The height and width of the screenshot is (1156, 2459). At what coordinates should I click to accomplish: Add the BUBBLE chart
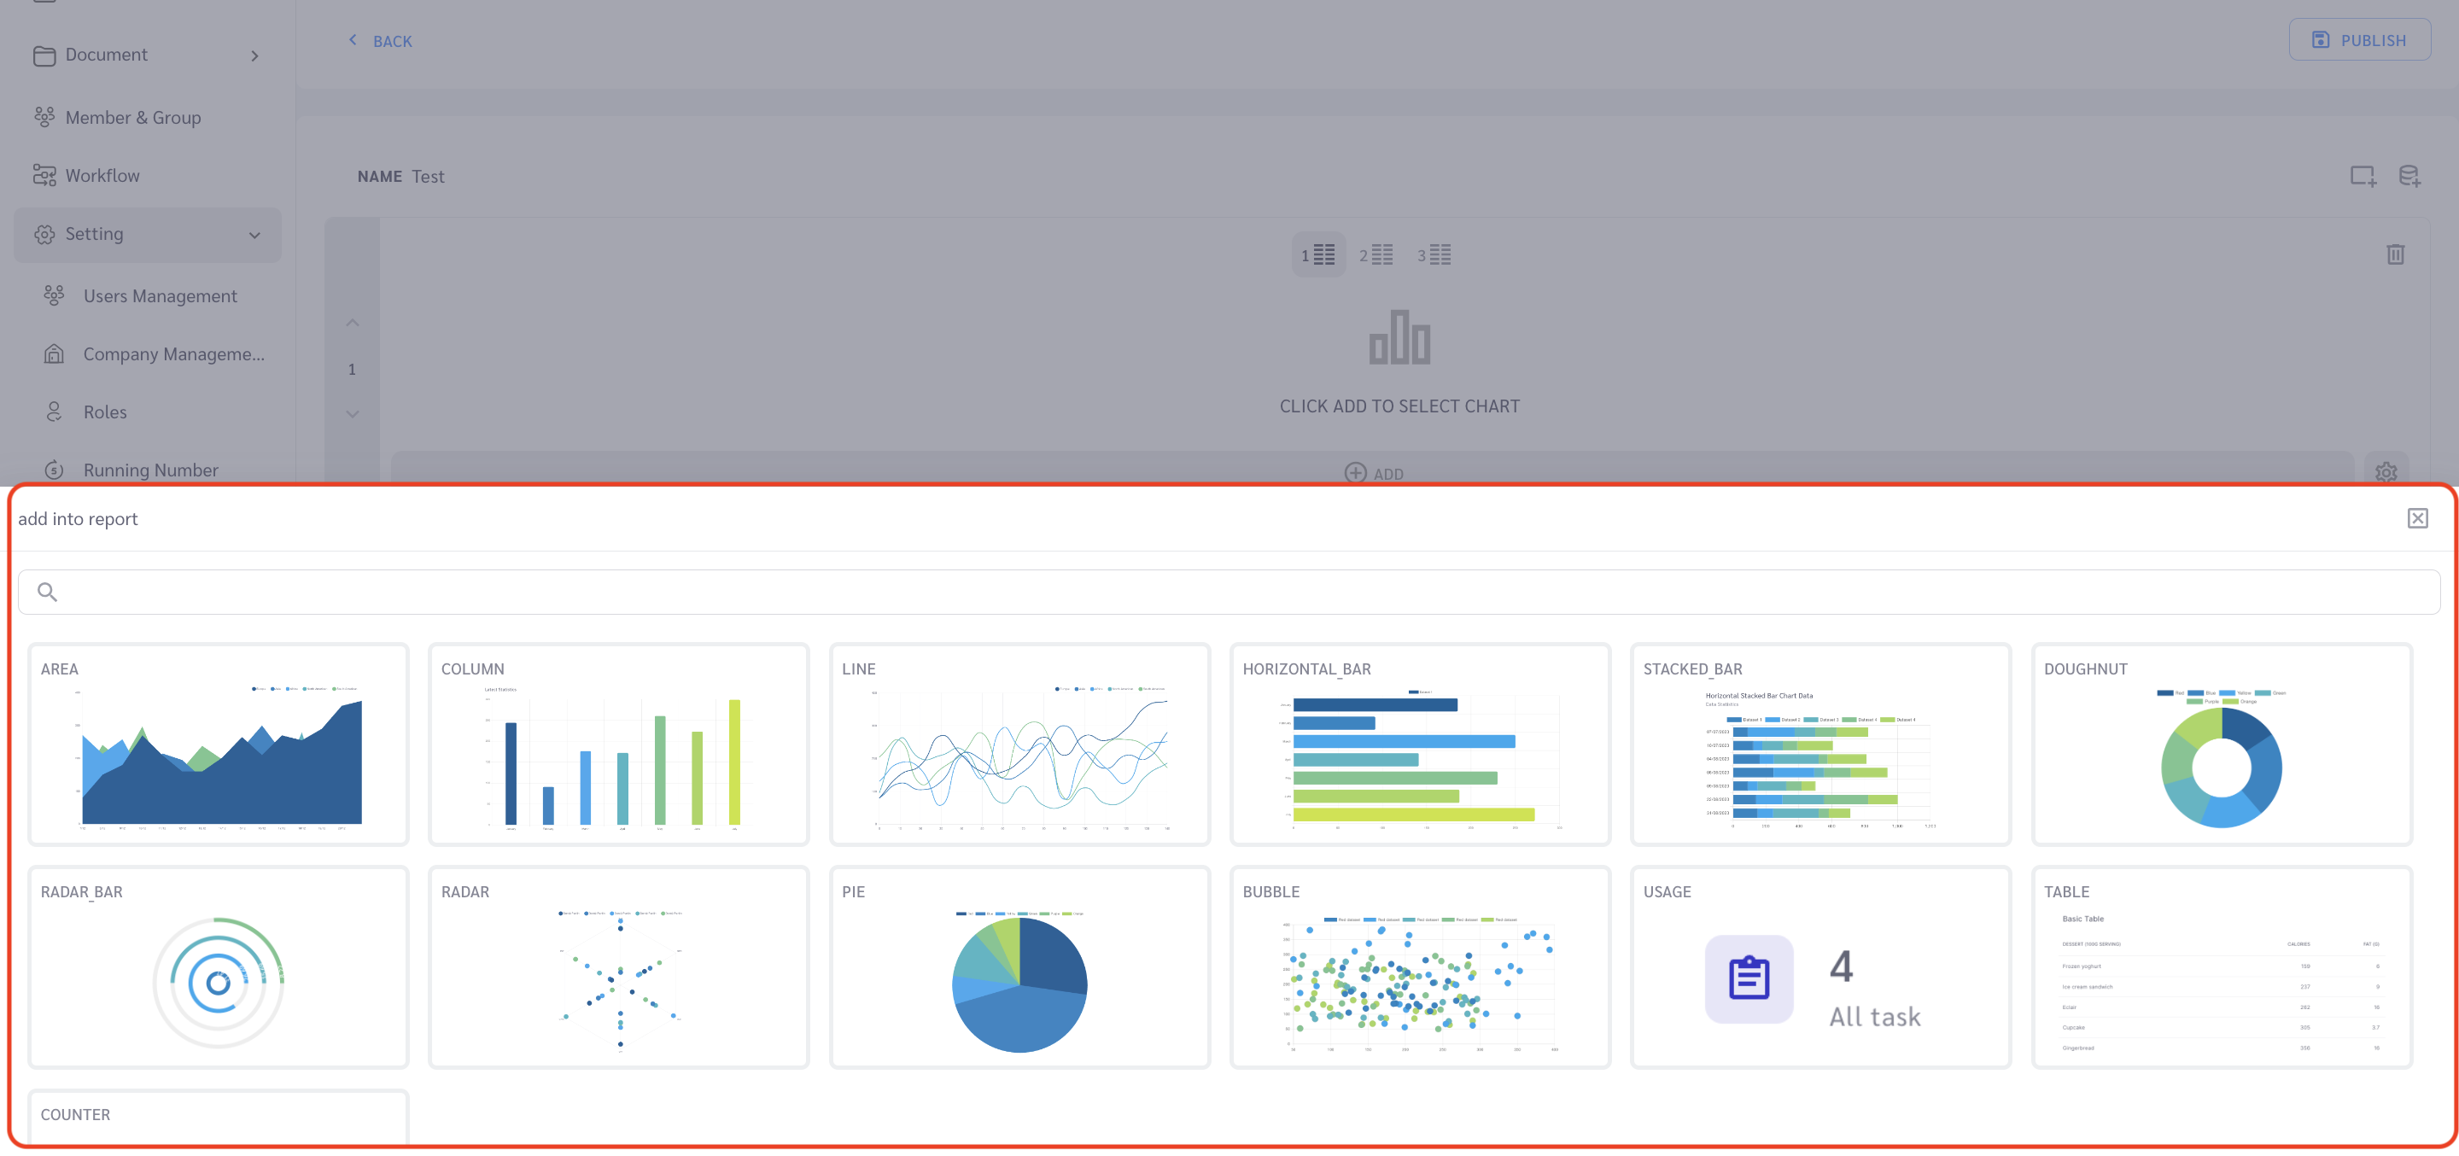[x=1421, y=967]
